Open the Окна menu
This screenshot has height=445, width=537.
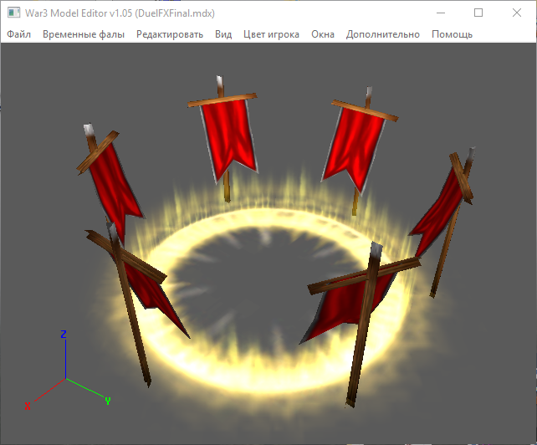pos(323,34)
